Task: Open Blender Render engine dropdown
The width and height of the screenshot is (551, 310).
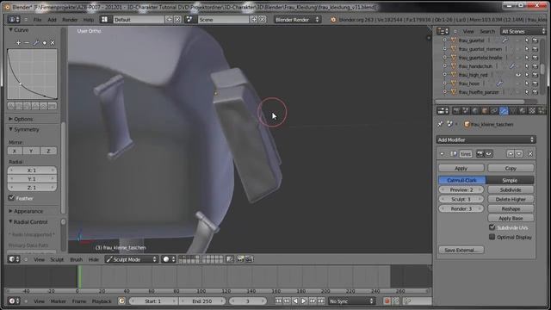Action: click(x=297, y=19)
